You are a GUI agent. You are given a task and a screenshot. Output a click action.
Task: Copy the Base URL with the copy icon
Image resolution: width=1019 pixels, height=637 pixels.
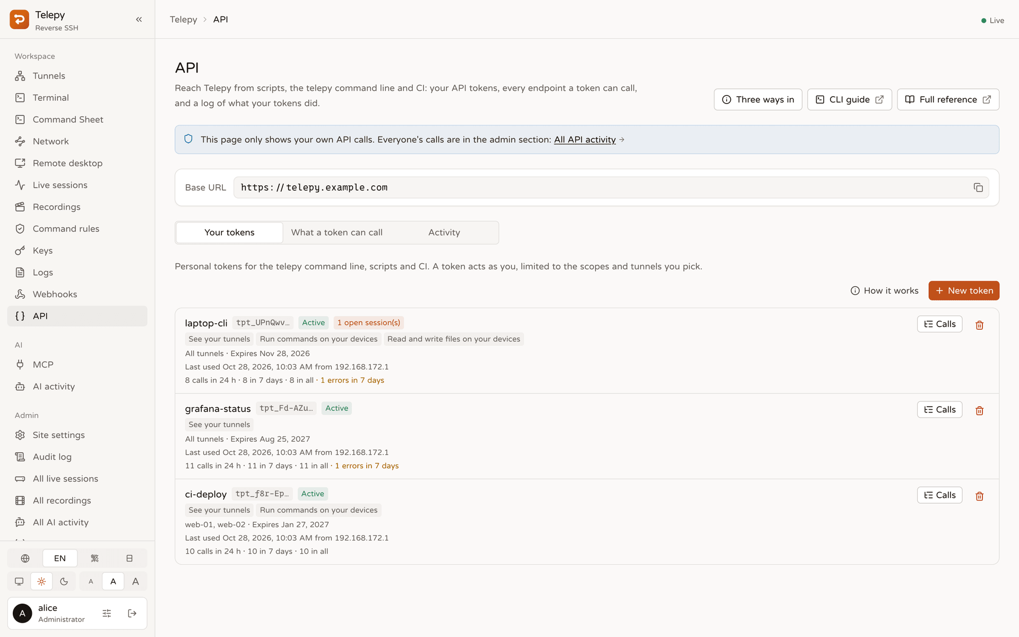click(978, 187)
